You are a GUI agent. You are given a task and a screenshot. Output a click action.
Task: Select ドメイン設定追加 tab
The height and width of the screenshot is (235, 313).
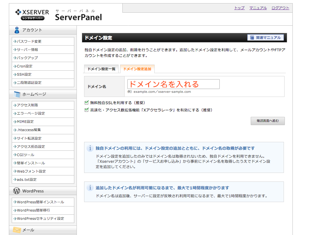[137, 69]
